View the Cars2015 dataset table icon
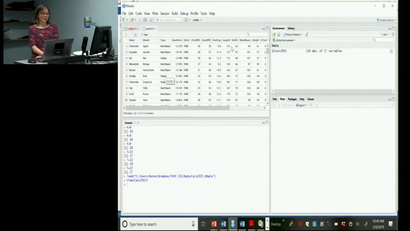 point(391,51)
